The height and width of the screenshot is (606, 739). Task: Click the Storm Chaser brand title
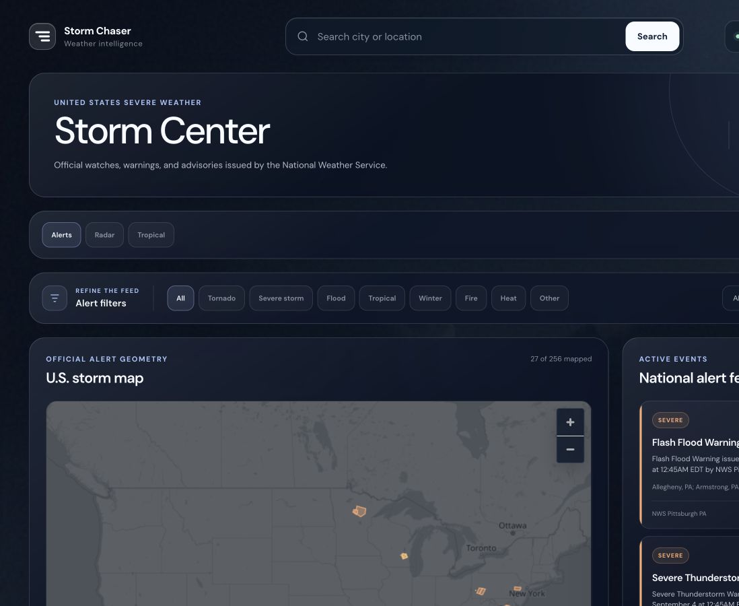(98, 31)
